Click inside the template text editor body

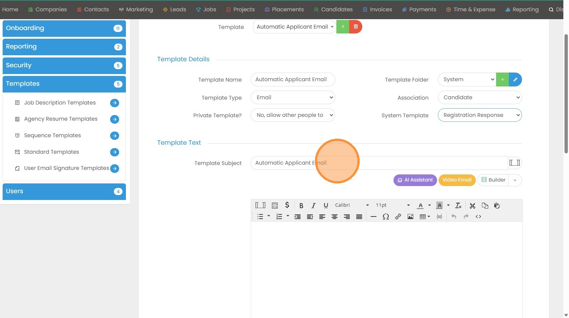point(386,270)
